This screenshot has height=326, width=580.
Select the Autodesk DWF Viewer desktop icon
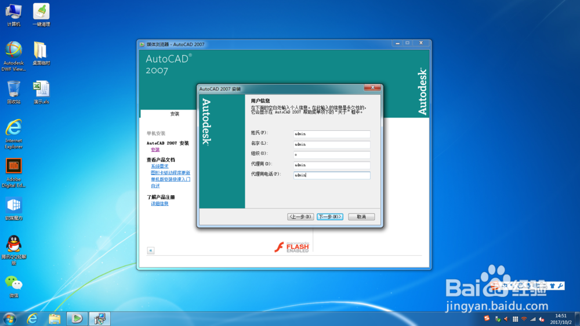pyautogui.click(x=14, y=56)
